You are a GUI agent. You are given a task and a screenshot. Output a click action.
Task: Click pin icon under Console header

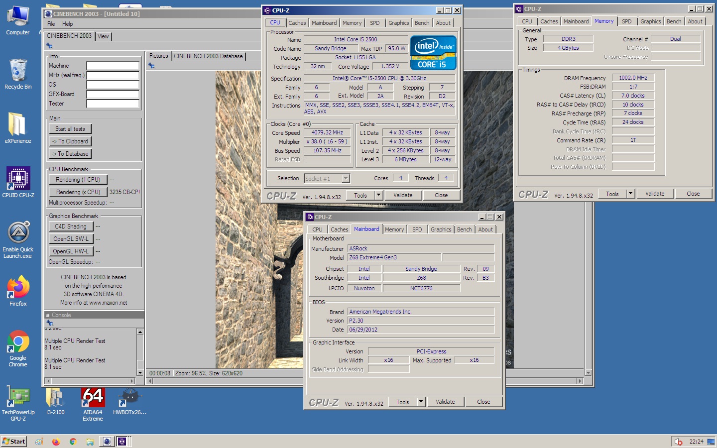[49, 323]
